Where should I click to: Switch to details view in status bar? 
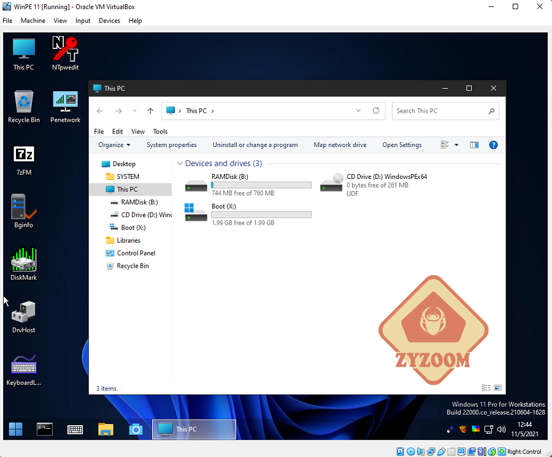[486, 388]
